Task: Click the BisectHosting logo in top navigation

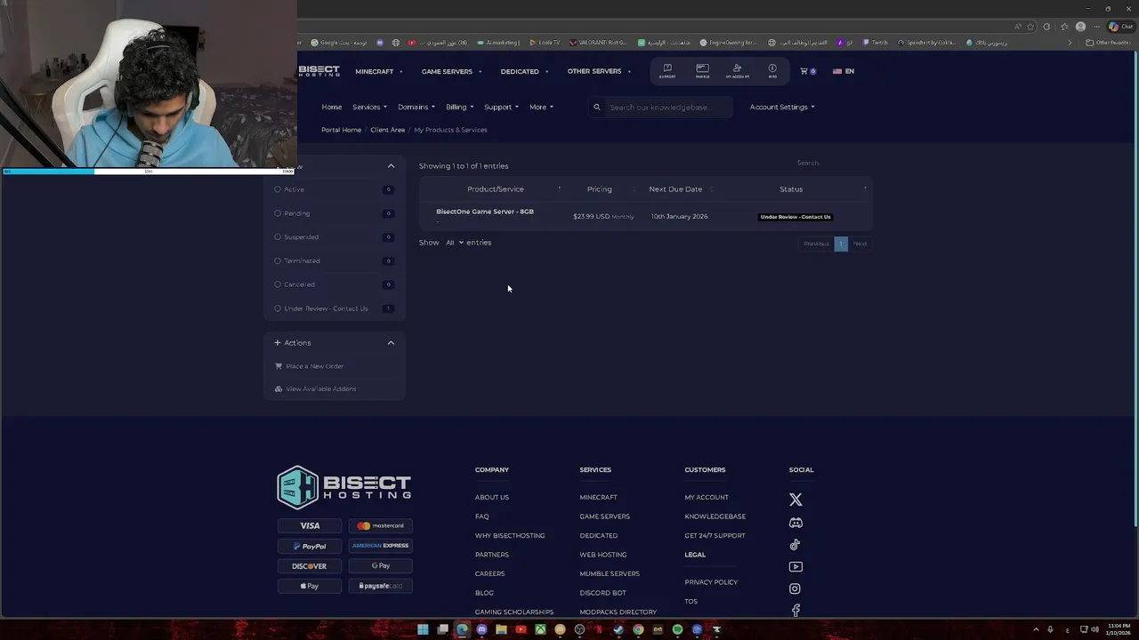Action: (x=319, y=71)
